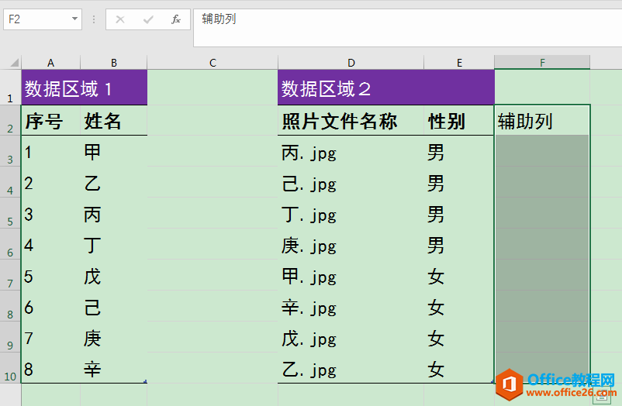The width and height of the screenshot is (622, 406).
Task: Select row 9 header
Action: pos(10,336)
